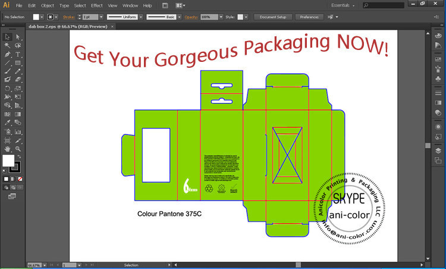The width and height of the screenshot is (446, 269).
Task: Select the Blend tool
Action: point(18,123)
